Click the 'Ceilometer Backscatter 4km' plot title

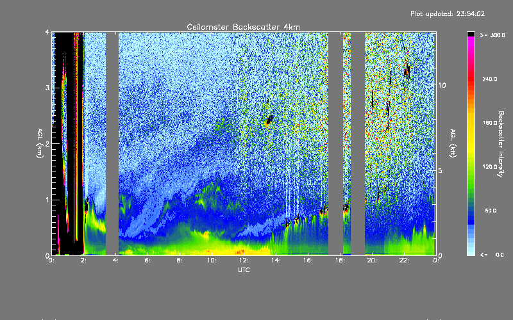pyautogui.click(x=243, y=27)
